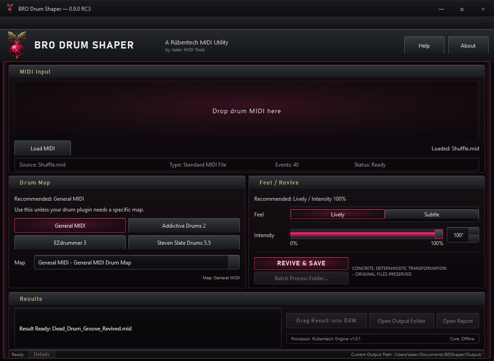Click the Load MIDI button
The height and width of the screenshot is (361, 494).
(43, 148)
